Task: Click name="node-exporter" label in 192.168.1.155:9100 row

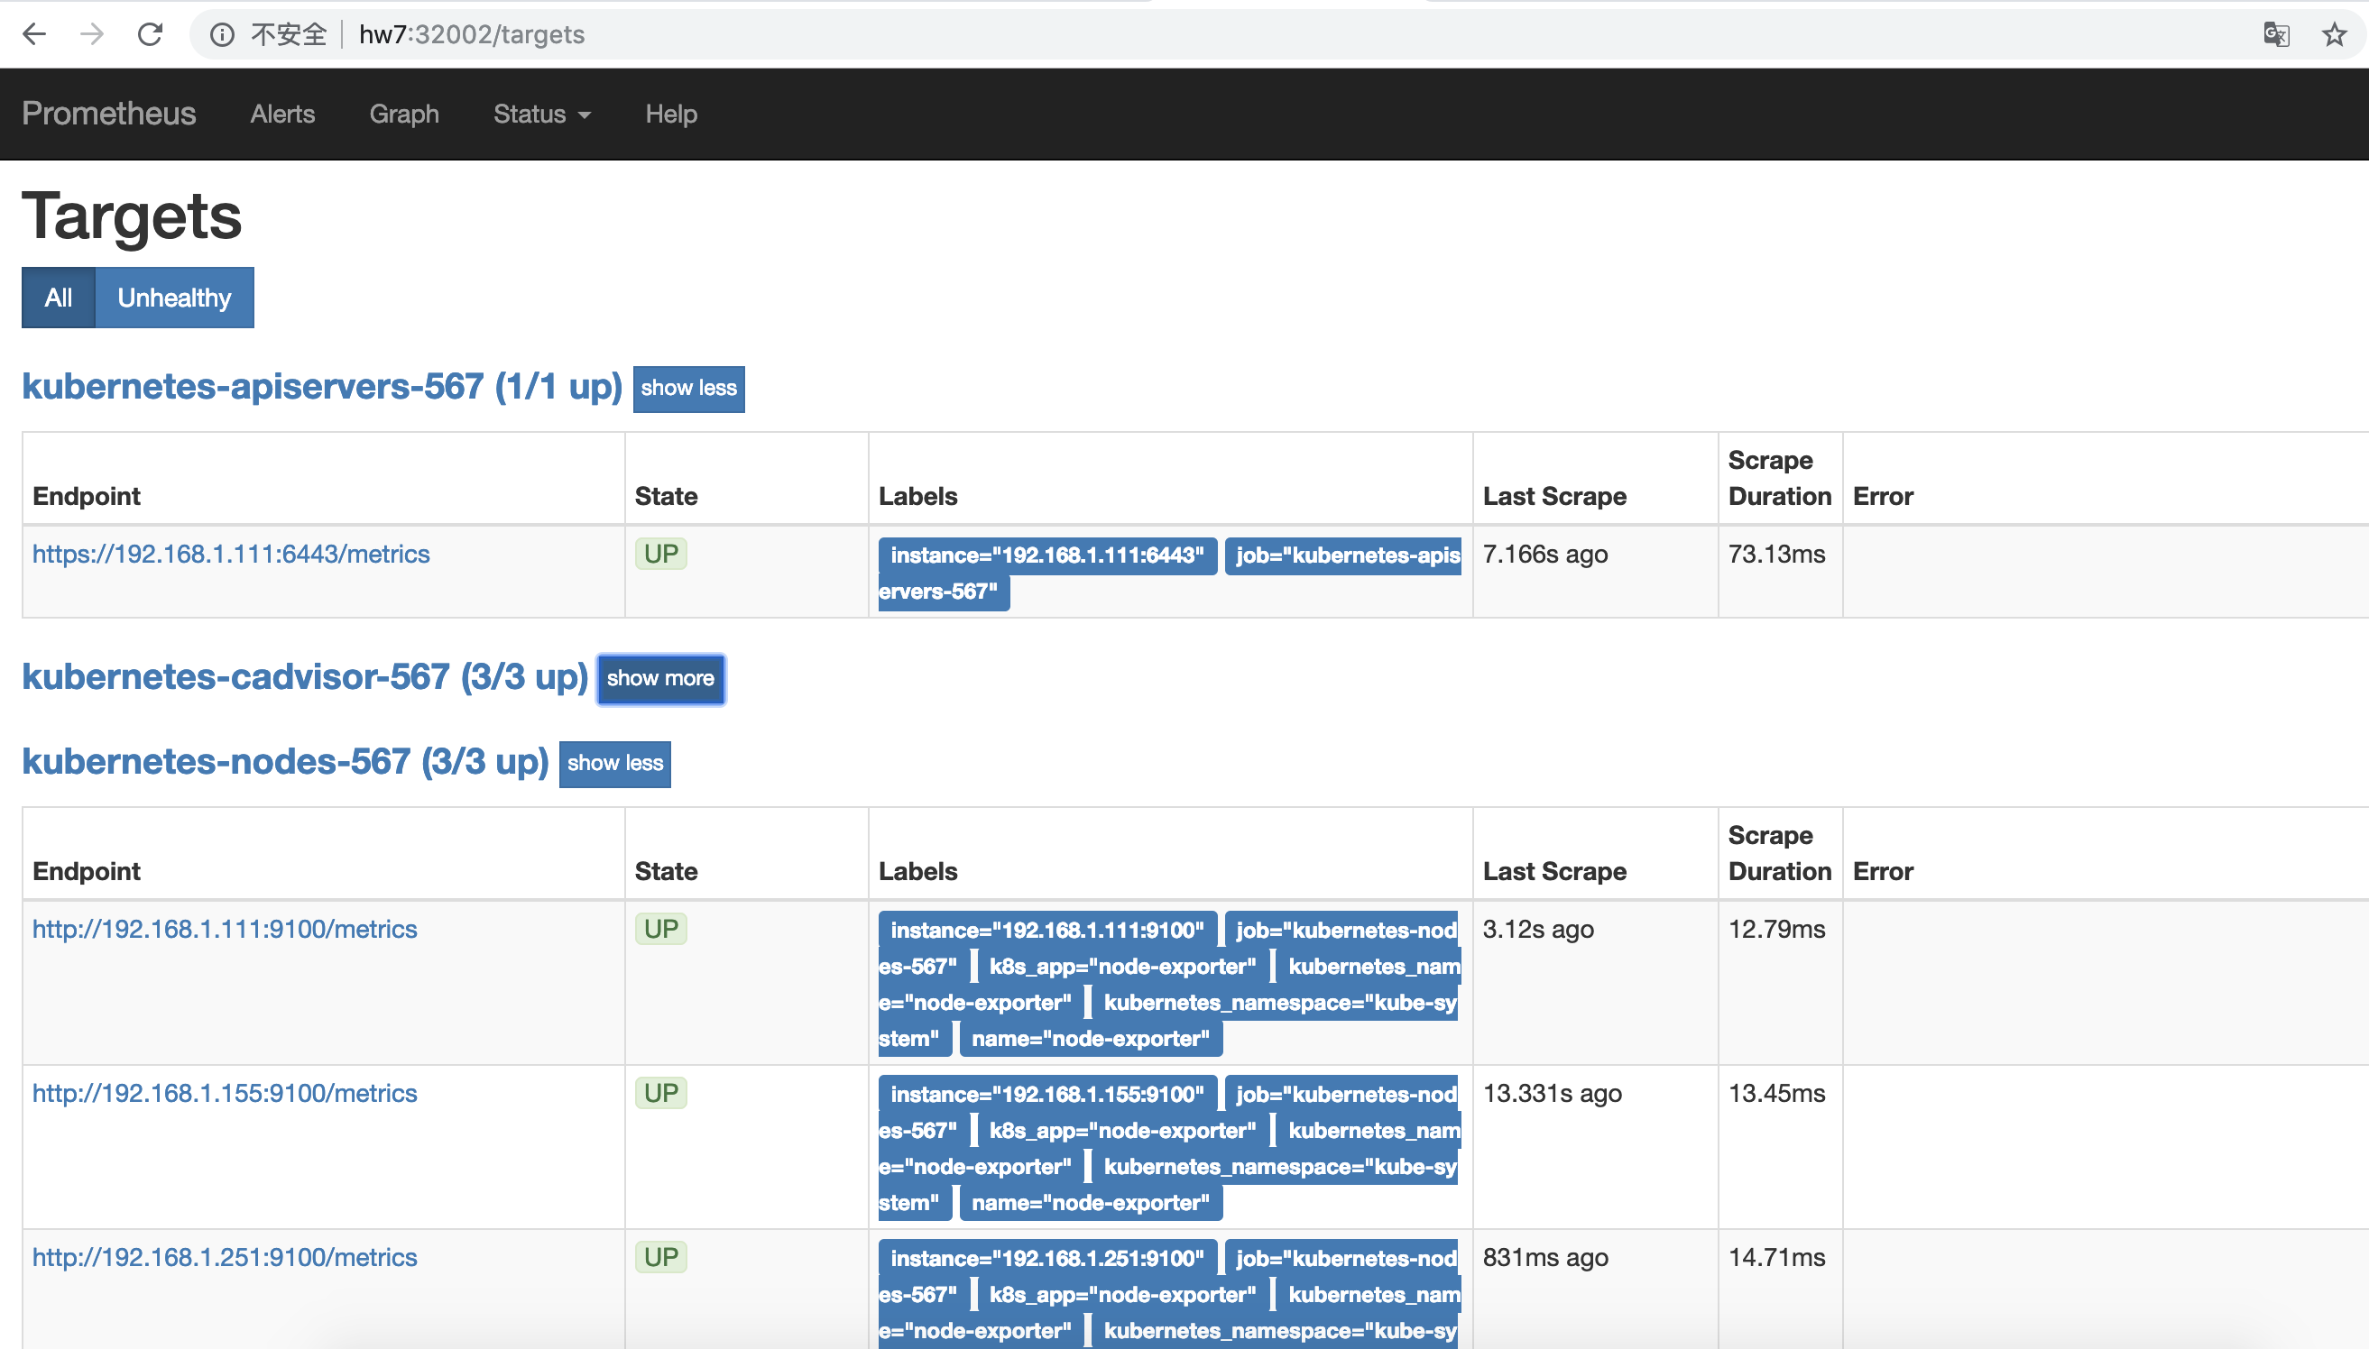Action: tap(1091, 1203)
